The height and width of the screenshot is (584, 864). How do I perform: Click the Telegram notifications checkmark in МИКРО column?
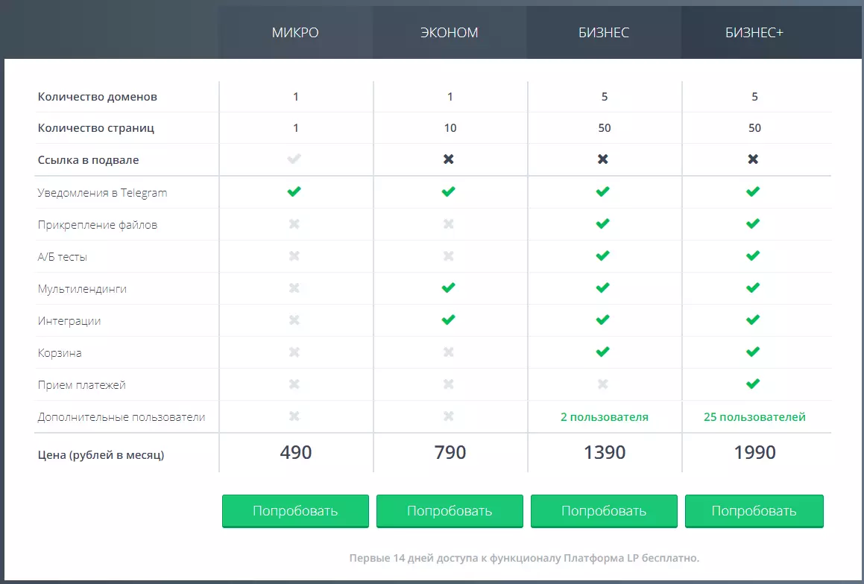[294, 191]
